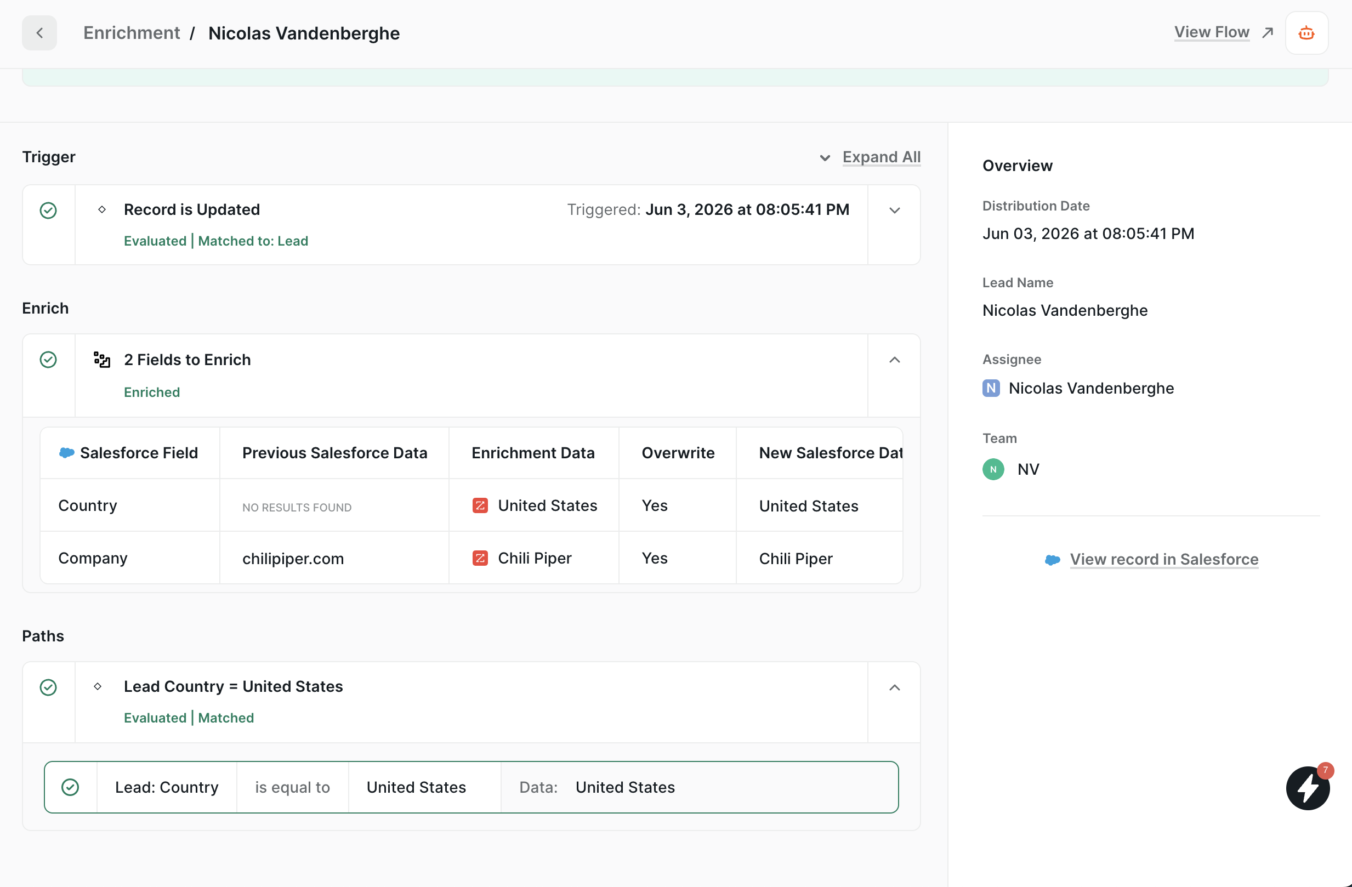Open the lightning bolt help widget
Image resolution: width=1352 pixels, height=887 pixels.
pyautogui.click(x=1308, y=788)
